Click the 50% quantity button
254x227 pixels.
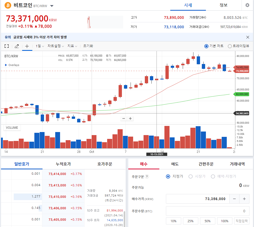click(207, 221)
